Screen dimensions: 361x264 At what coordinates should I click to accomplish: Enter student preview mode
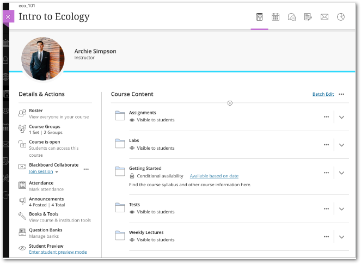click(58, 252)
